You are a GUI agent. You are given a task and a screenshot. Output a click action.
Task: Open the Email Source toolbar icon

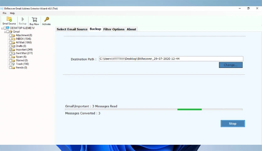coord(9,19)
